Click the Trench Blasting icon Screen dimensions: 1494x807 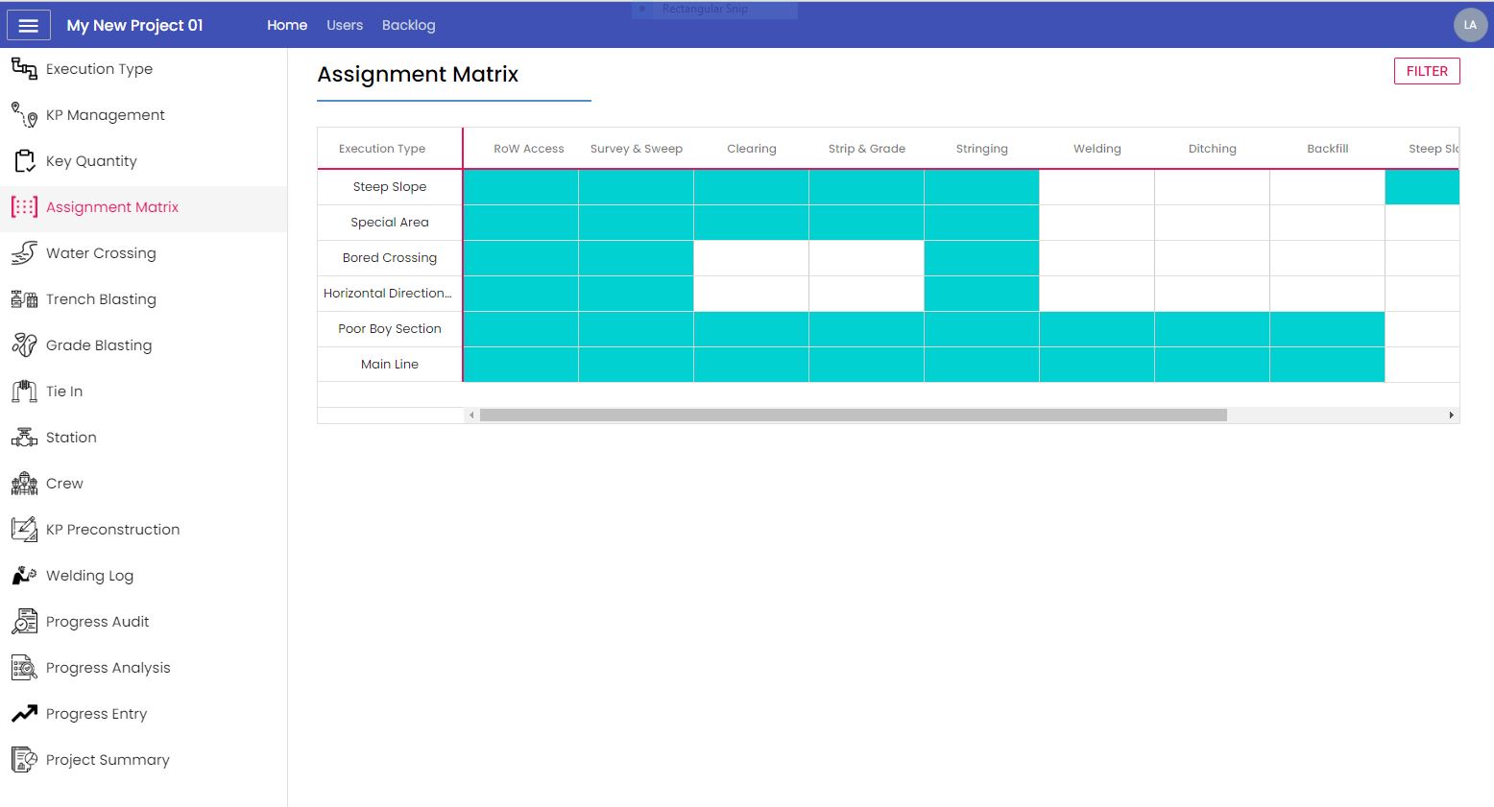24,299
